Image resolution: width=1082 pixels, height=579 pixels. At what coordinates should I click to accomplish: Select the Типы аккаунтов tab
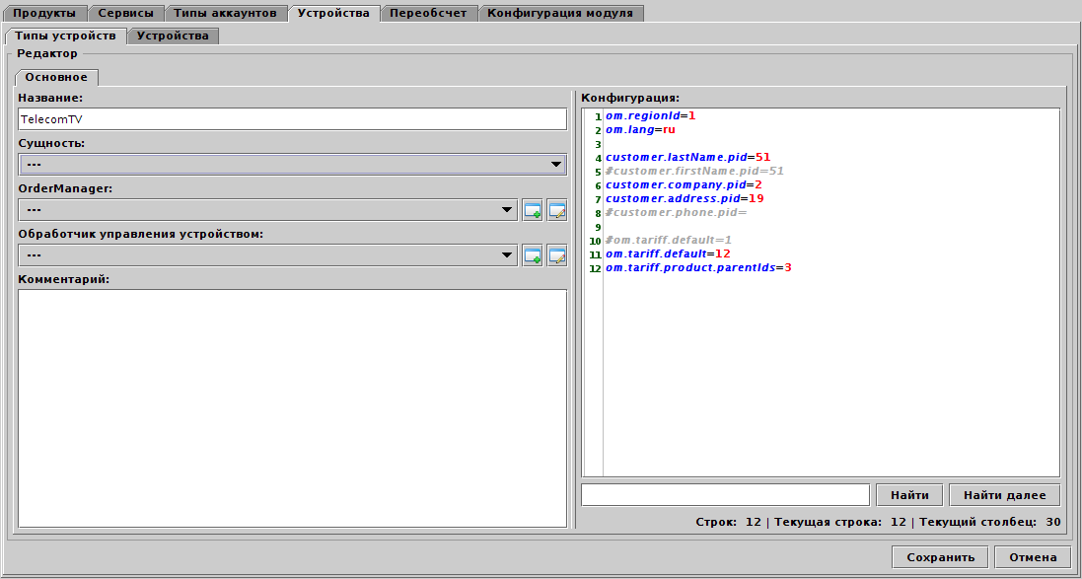(223, 14)
